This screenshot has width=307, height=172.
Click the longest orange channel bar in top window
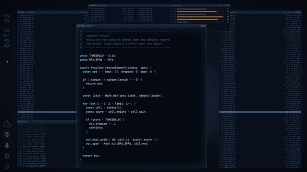click(x=200, y=17)
